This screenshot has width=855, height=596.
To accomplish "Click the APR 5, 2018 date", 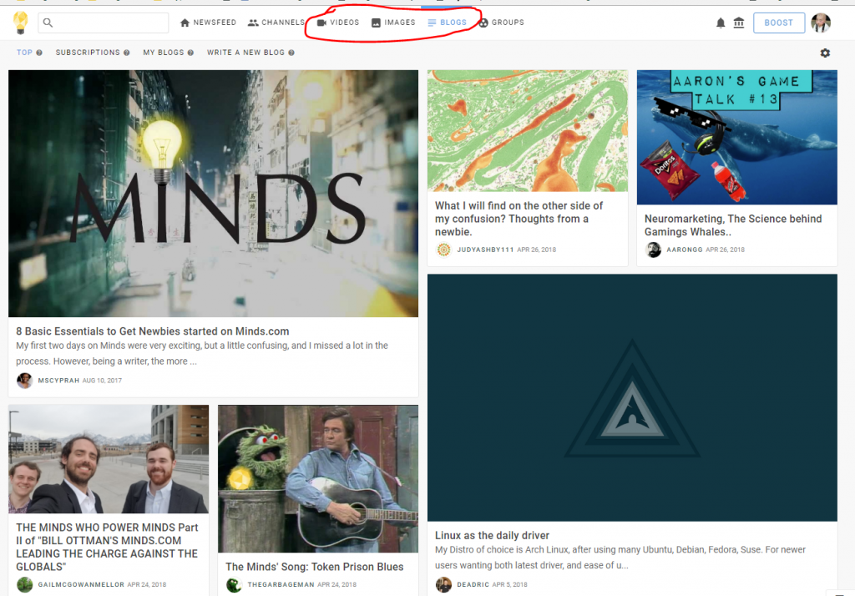I will 510,584.
